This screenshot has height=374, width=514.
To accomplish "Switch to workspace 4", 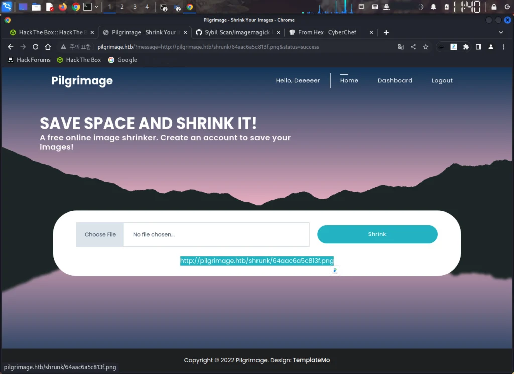I will (x=147, y=7).
